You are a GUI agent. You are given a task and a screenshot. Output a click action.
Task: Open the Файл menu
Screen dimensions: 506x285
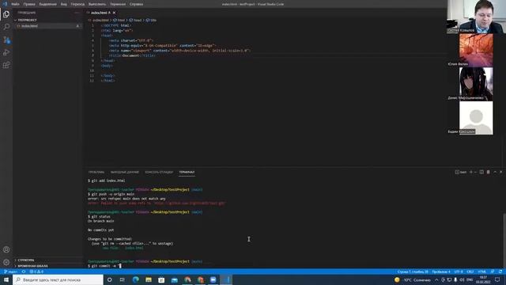15,4
